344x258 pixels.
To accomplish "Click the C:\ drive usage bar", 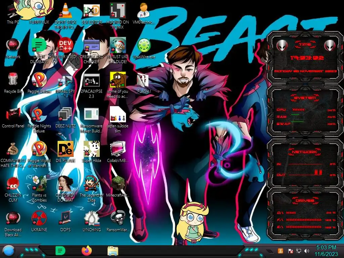I will pos(291,213).
